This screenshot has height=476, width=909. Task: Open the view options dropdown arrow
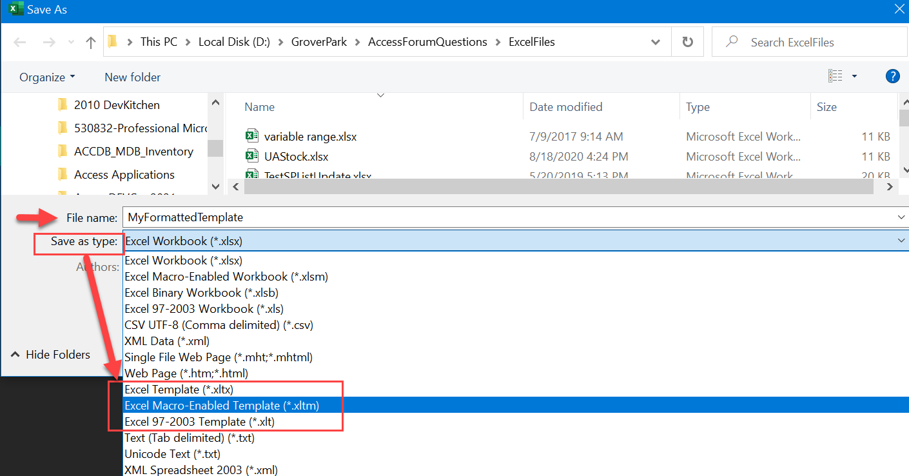pos(855,77)
